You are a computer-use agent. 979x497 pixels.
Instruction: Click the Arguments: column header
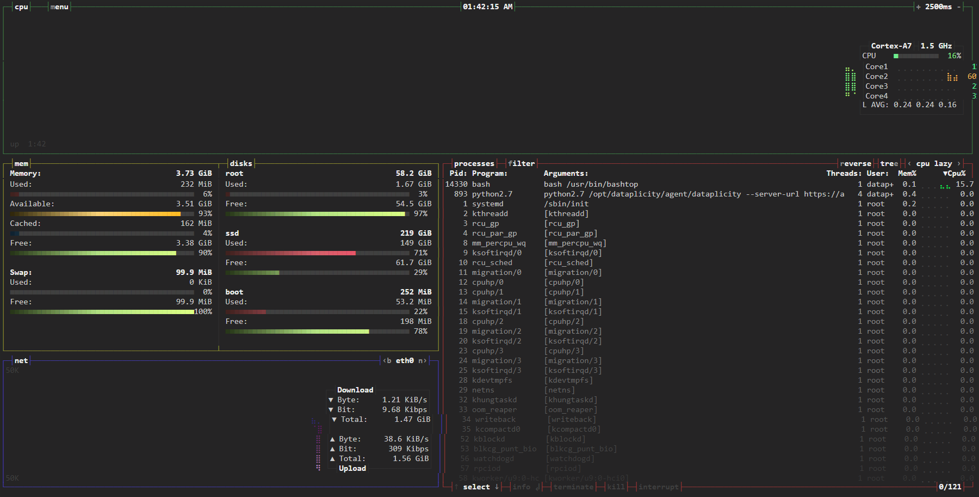(x=566, y=174)
